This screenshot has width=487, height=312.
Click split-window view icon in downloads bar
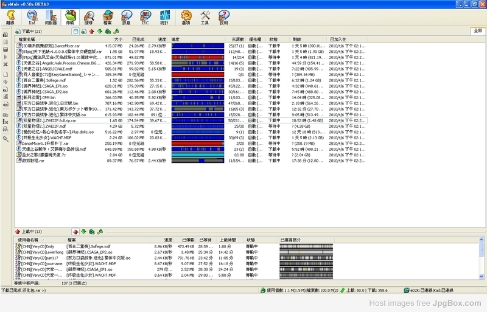click(75, 32)
